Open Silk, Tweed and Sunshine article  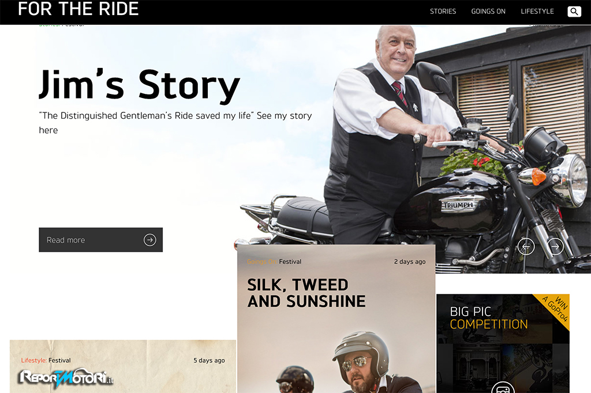tap(306, 293)
